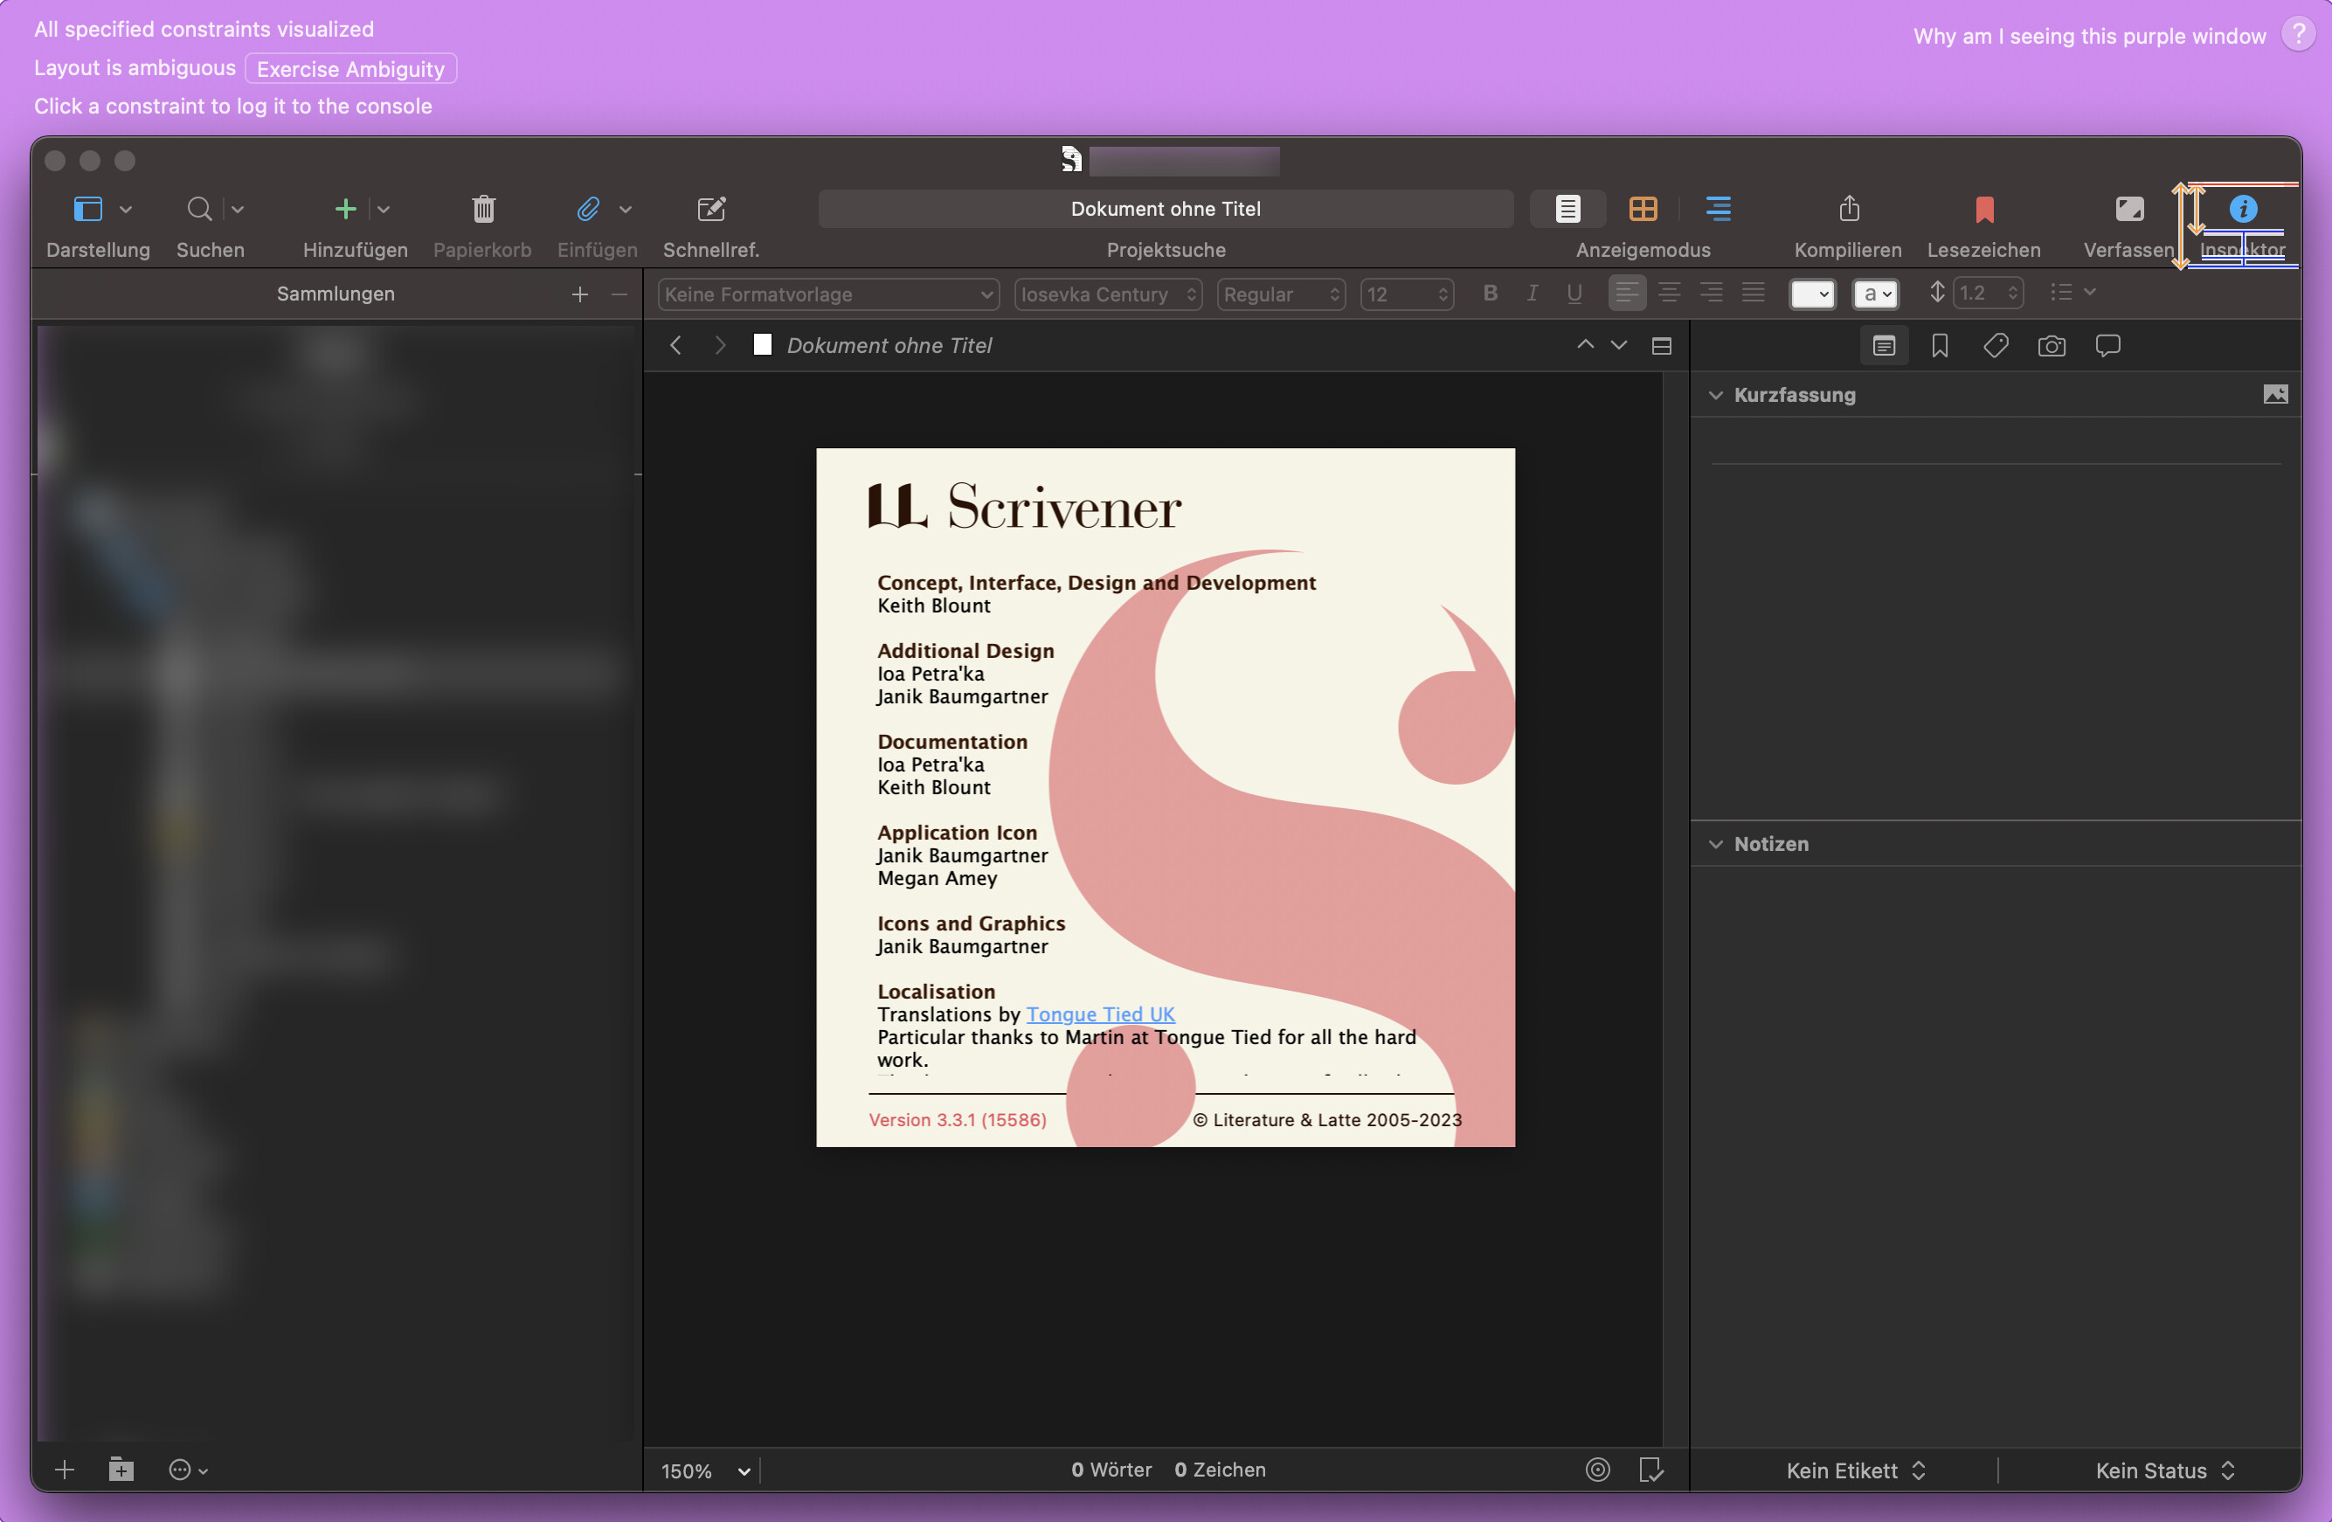
Task: Open the Bookmarks inspector tab
Action: tap(1939, 345)
